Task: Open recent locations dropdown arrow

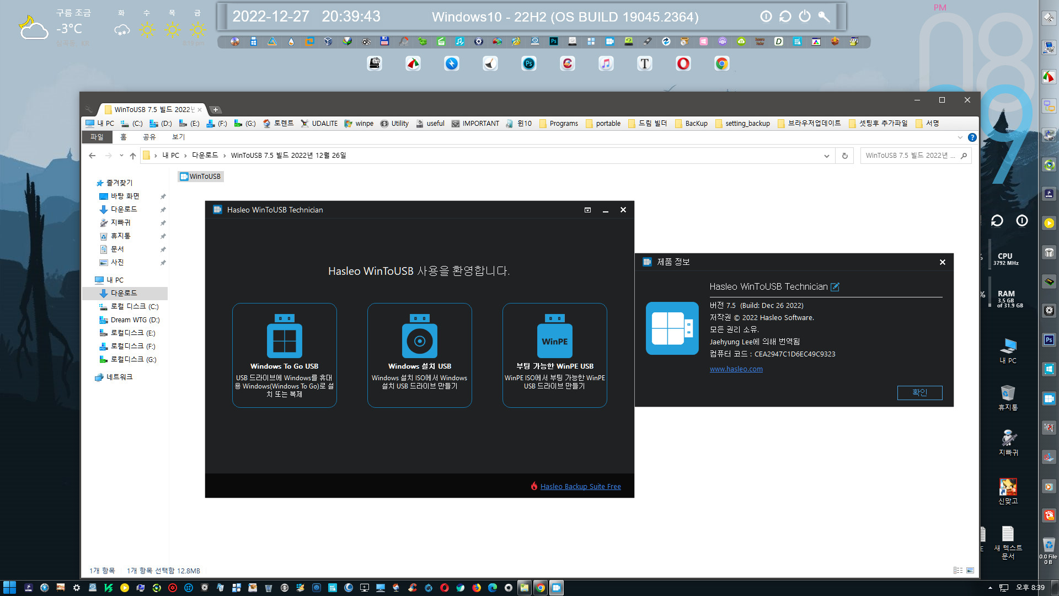Action: pos(121,156)
